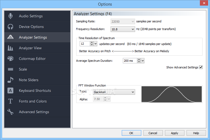210x140 pixels.
Task: Apply the analyzer settings
Action: point(175,133)
